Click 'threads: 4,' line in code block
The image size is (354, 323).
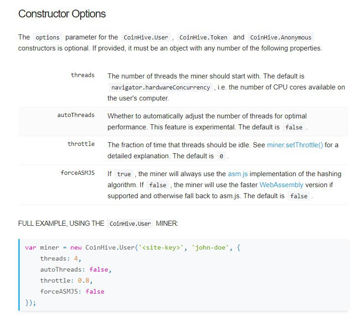coord(61,258)
